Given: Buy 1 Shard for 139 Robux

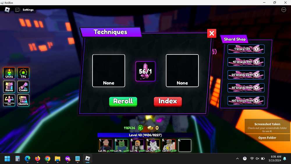Looking at the screenshot, I should [x=246, y=49].
